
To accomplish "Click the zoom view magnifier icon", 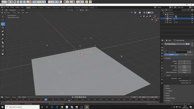I will click(150, 16).
